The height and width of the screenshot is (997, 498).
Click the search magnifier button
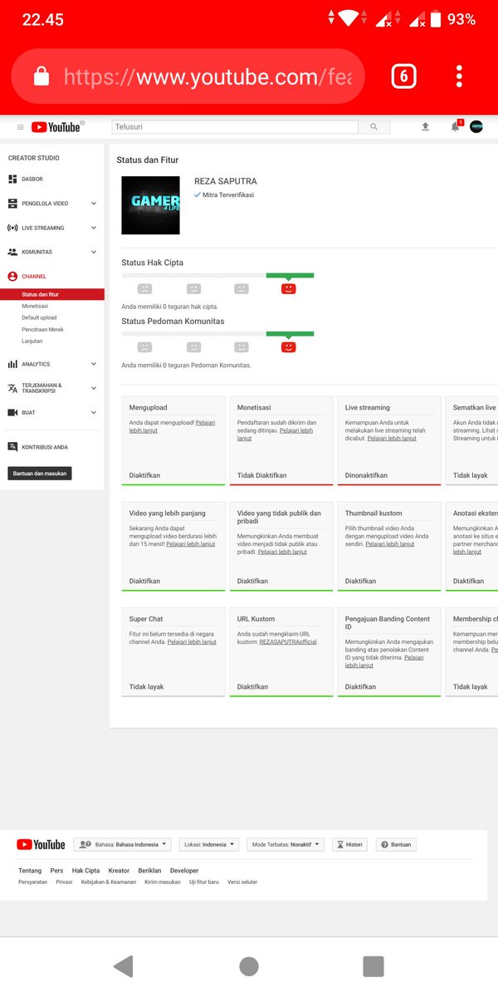[374, 127]
